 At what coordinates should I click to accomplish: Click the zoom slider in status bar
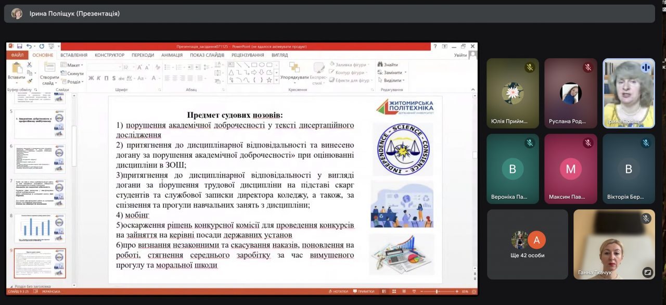pyautogui.click(x=437, y=291)
